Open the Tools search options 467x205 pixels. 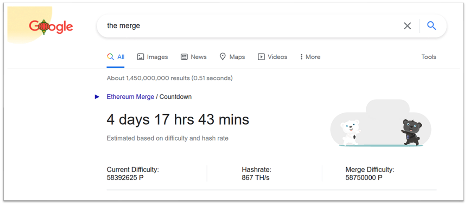tap(429, 56)
